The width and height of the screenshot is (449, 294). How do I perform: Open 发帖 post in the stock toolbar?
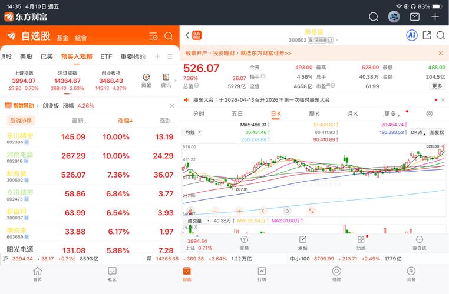(303, 243)
